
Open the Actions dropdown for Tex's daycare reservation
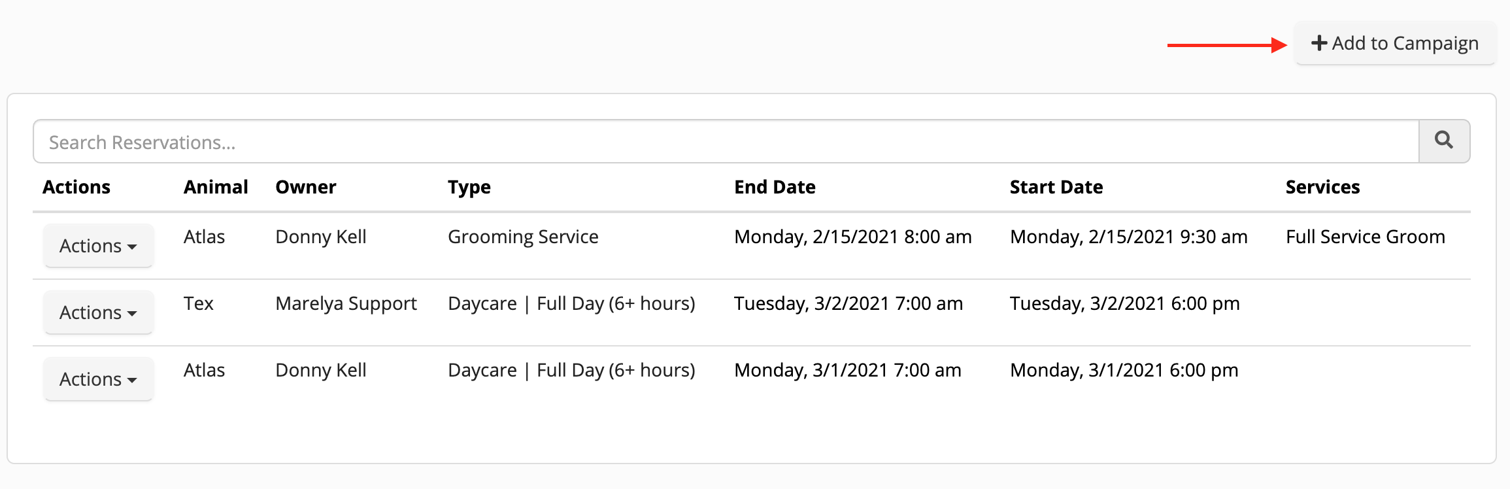pyautogui.click(x=98, y=312)
